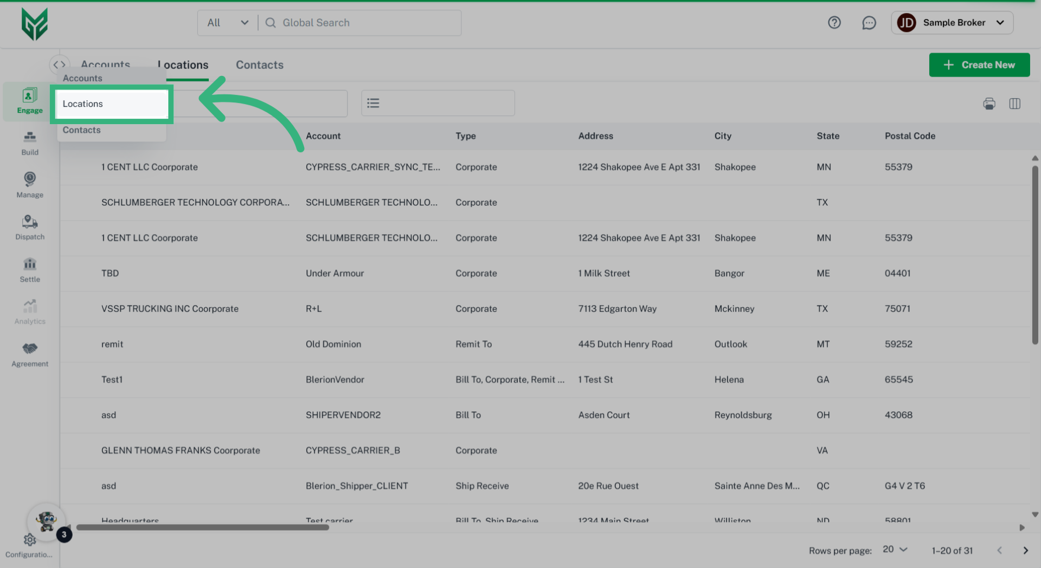Print the locations list
This screenshot has width=1041, height=568.
click(989, 104)
